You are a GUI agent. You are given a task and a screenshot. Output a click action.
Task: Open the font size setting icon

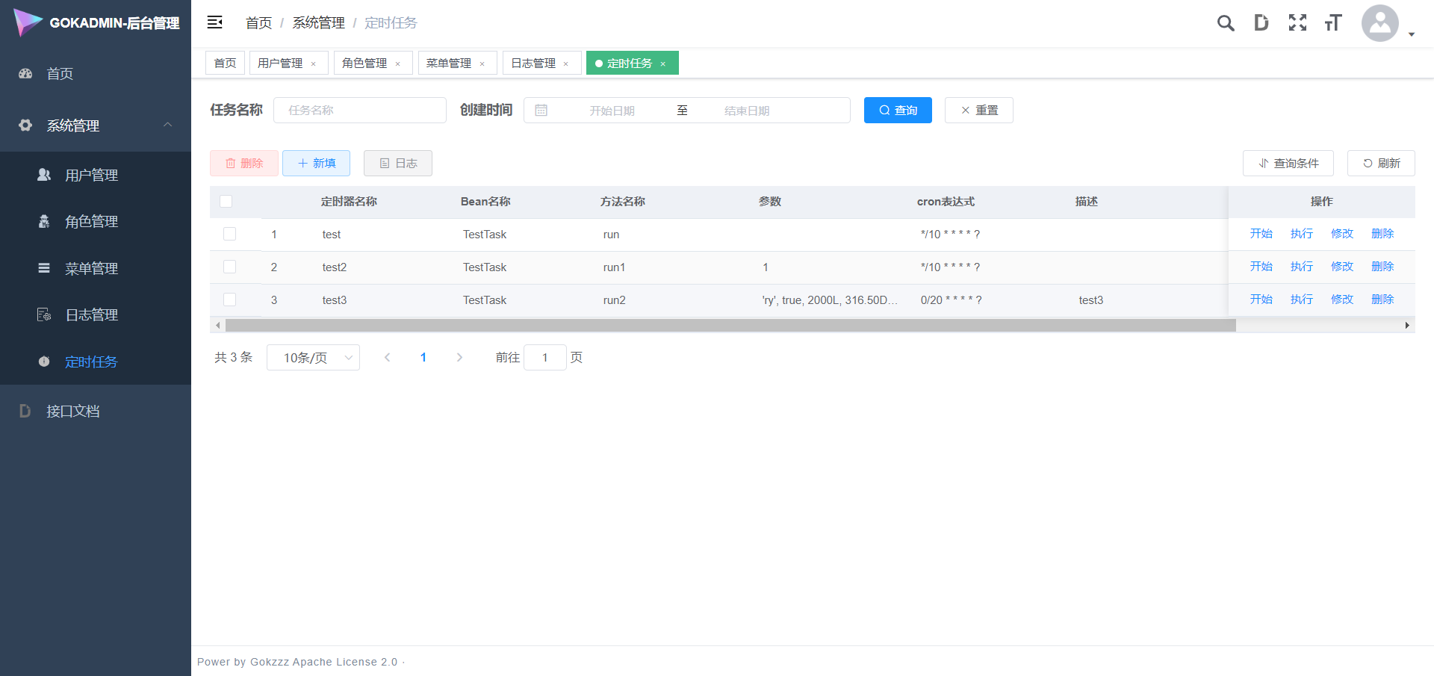click(x=1333, y=23)
